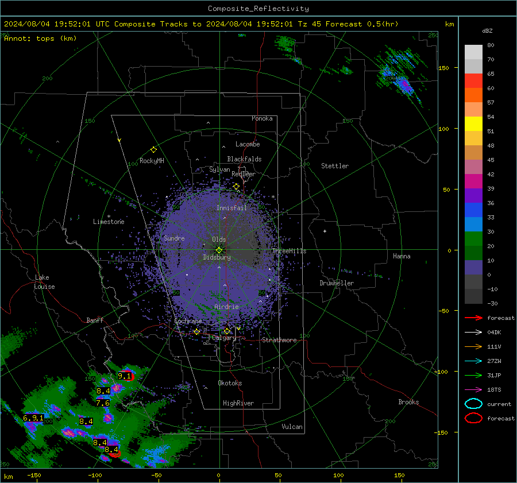Click the yellow diamond marker below RedDeer
This screenshot has height=483, width=517.
click(236, 187)
